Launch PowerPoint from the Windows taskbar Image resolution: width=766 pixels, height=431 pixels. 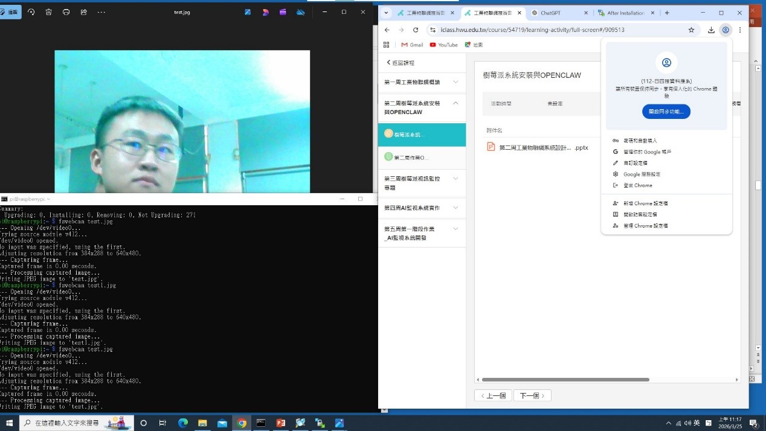point(280,423)
